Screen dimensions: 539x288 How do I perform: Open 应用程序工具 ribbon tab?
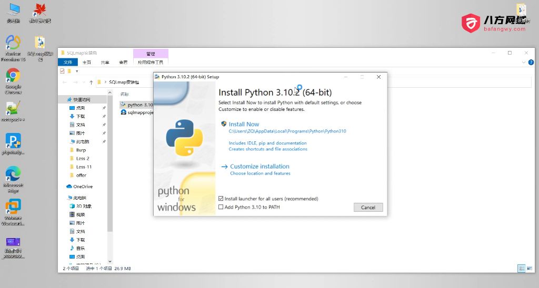[151, 62]
